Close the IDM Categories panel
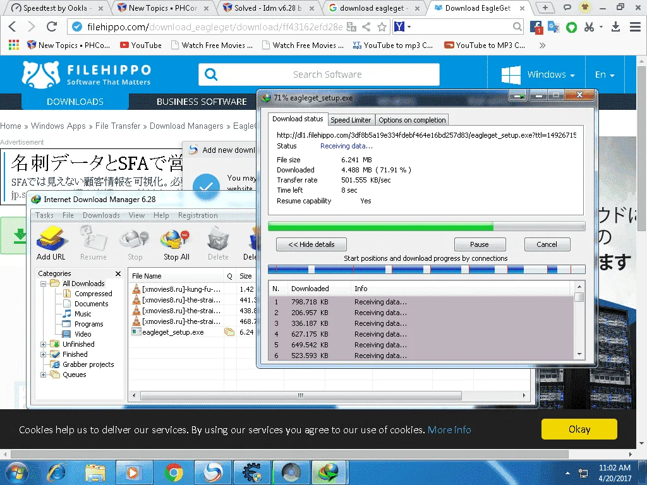 [118, 273]
